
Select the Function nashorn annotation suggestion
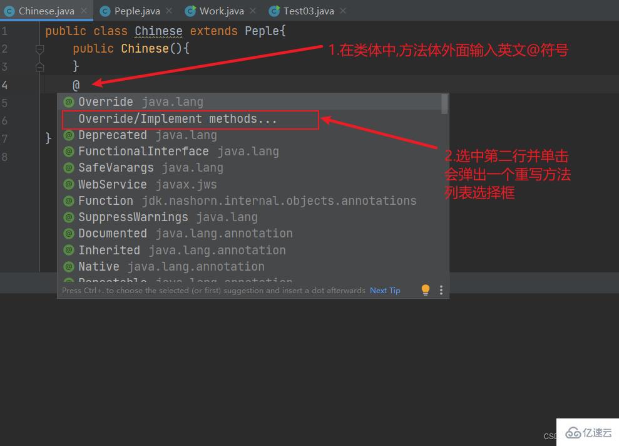[250, 200]
